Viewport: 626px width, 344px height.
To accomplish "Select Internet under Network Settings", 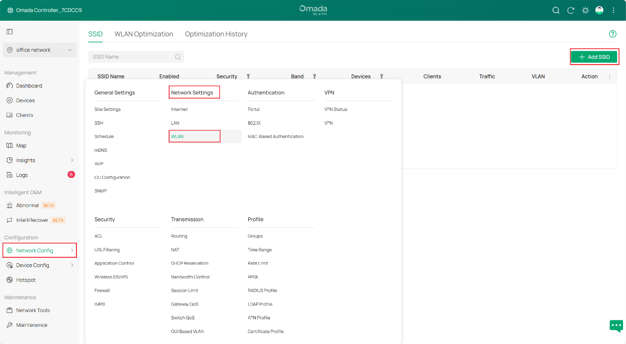I will tap(179, 109).
